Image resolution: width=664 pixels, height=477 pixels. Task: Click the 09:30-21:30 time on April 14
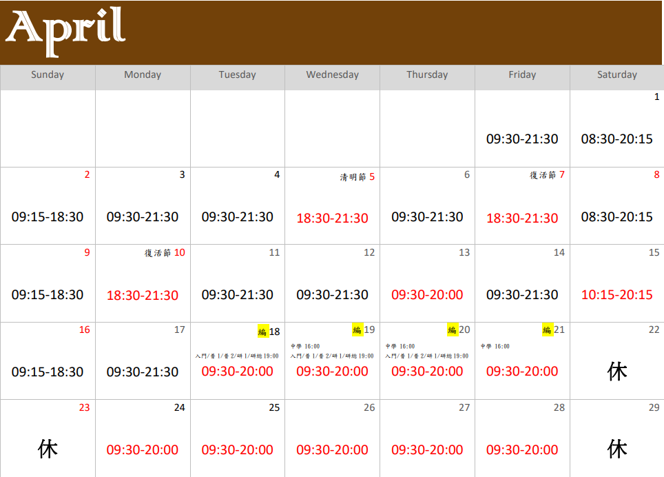tap(522, 295)
